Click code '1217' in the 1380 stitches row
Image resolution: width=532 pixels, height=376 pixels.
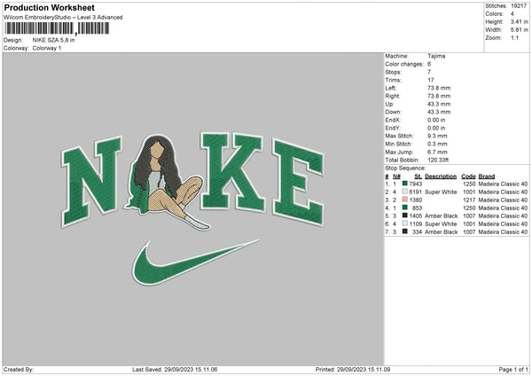click(469, 200)
